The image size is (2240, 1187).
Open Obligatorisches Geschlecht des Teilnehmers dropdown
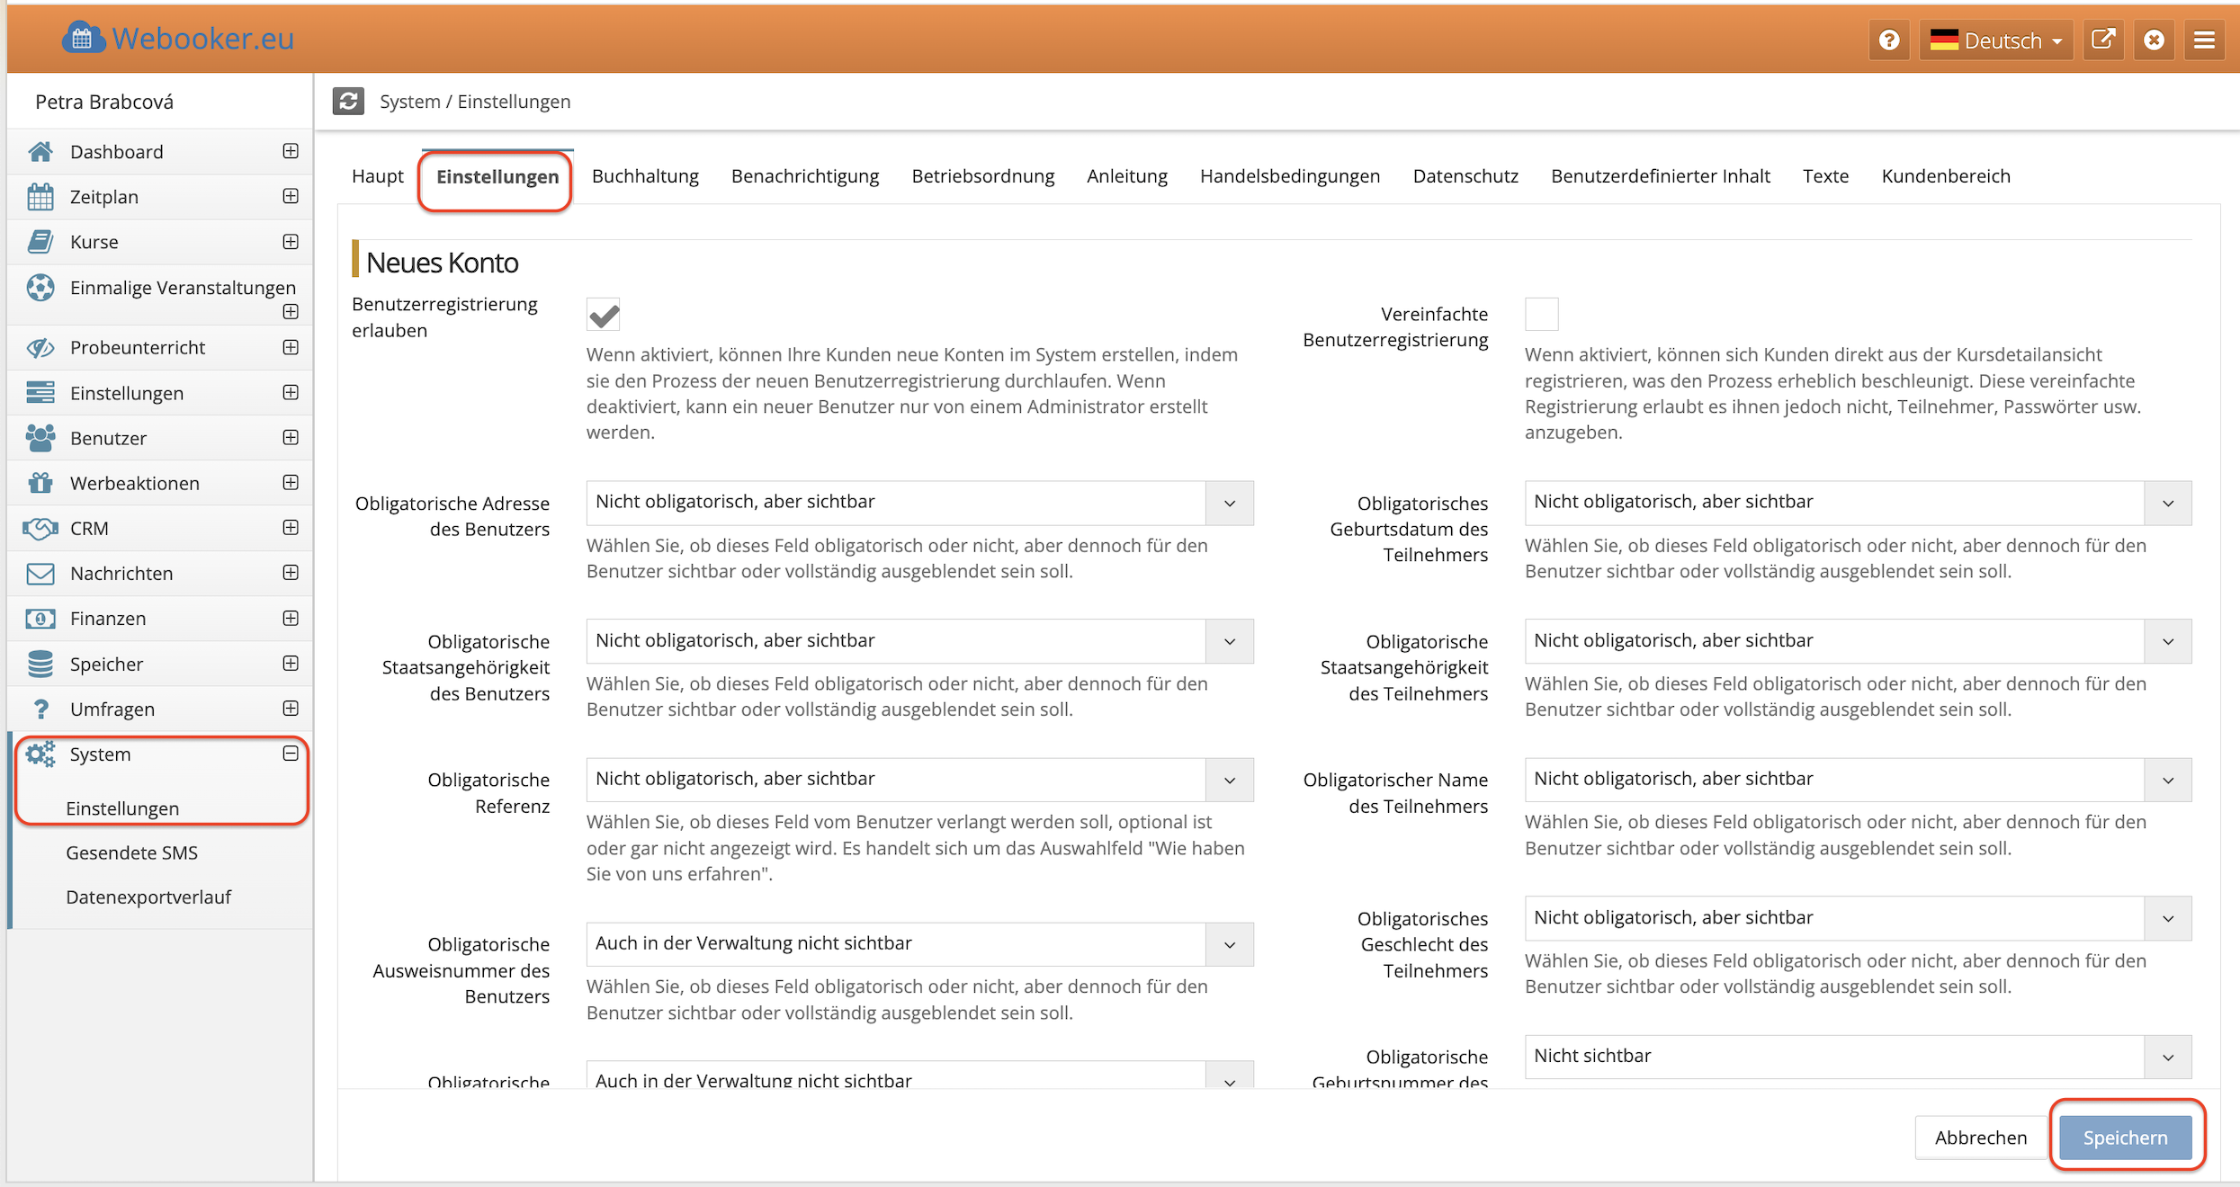tap(1857, 918)
